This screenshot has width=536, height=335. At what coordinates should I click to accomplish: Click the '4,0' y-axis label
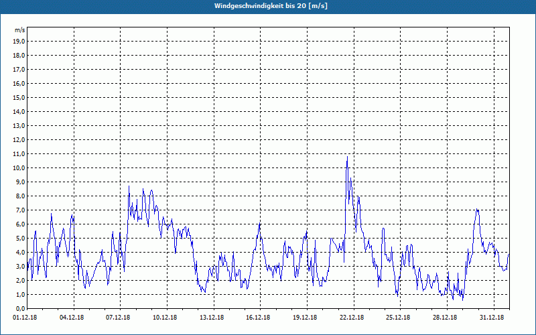point(20,253)
